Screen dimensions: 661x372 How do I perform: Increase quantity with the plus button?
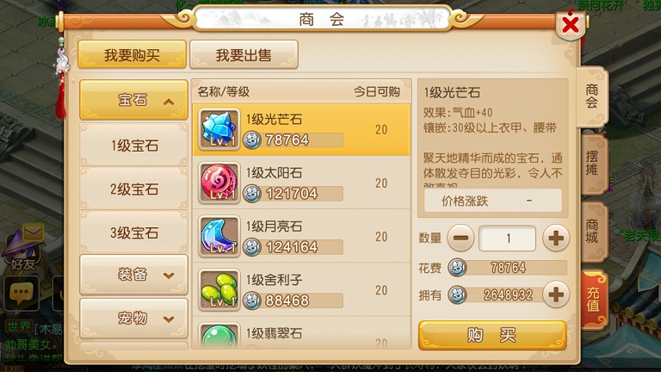point(556,239)
